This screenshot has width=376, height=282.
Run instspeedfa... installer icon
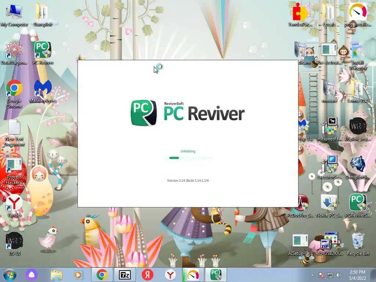tap(329, 130)
